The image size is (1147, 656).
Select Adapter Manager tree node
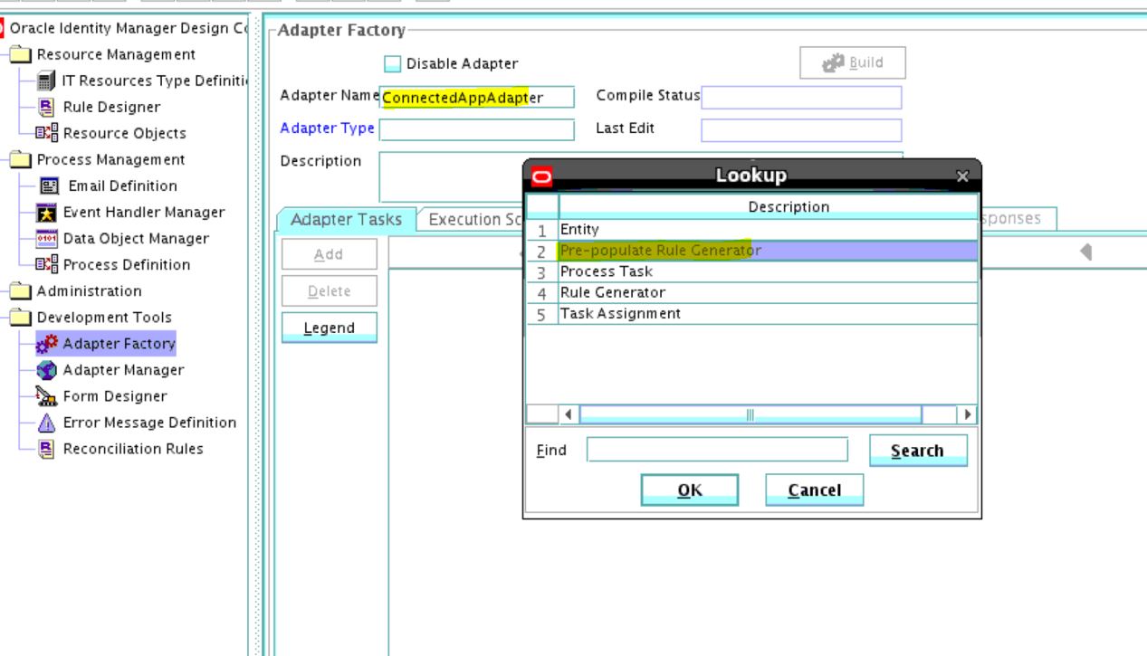click(x=123, y=370)
